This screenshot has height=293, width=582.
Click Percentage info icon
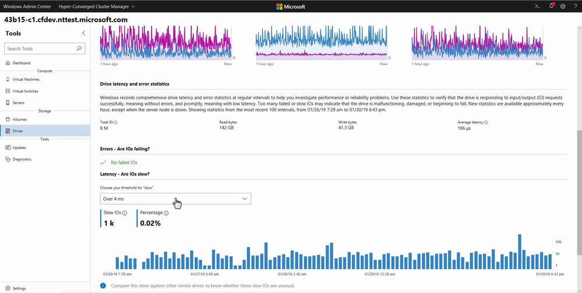166,213
